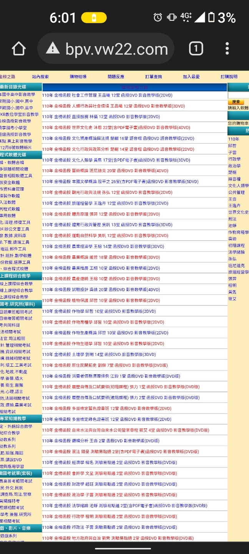Open 多益檢定綠色證書班 12堂 link
The image size is (249, 554).
click(x=107, y=419)
